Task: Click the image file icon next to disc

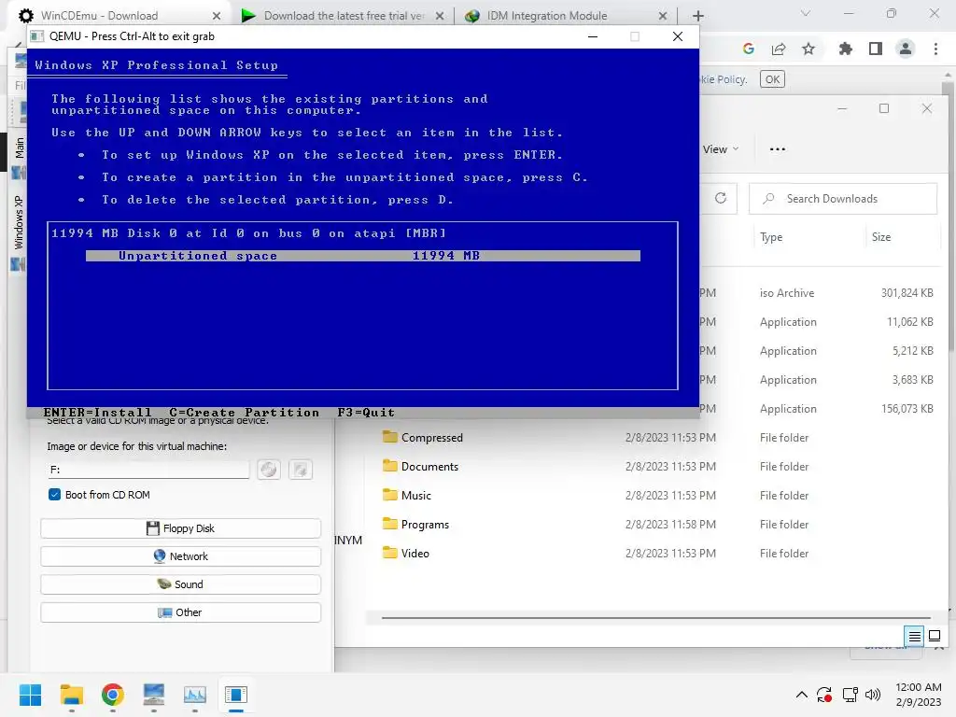Action: pyautogui.click(x=301, y=470)
